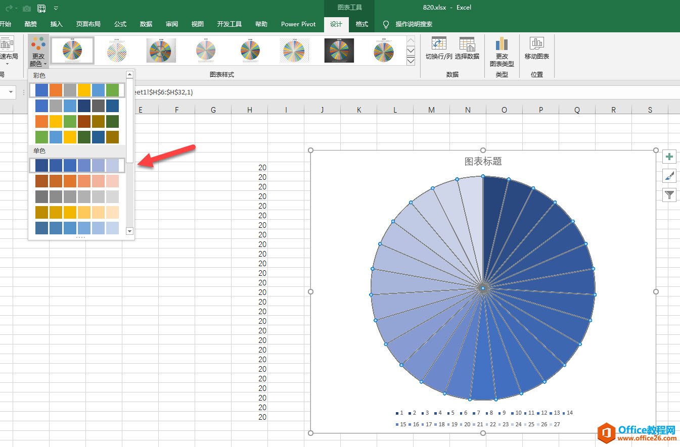Select the last visible chart style thumbnail
The width and height of the screenshot is (680, 447).
pyautogui.click(x=384, y=51)
